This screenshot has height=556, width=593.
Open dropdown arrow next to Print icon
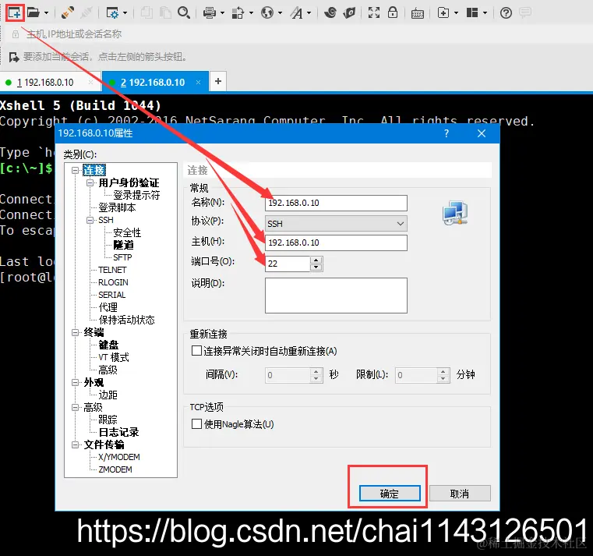[222, 13]
